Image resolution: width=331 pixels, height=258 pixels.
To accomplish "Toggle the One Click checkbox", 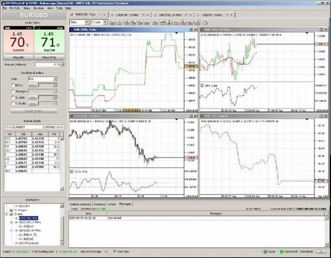I will pos(115,251).
